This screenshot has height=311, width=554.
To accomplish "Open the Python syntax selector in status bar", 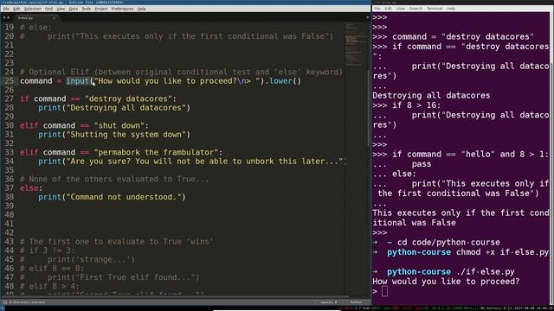I will click(356, 302).
